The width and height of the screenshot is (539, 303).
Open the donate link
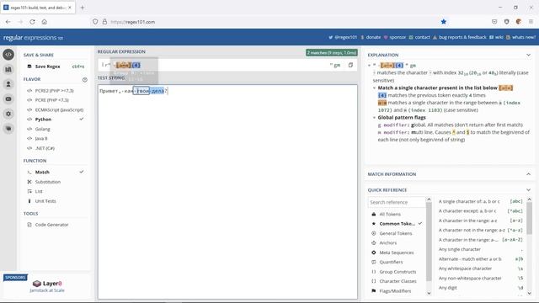pyautogui.click(x=371, y=37)
